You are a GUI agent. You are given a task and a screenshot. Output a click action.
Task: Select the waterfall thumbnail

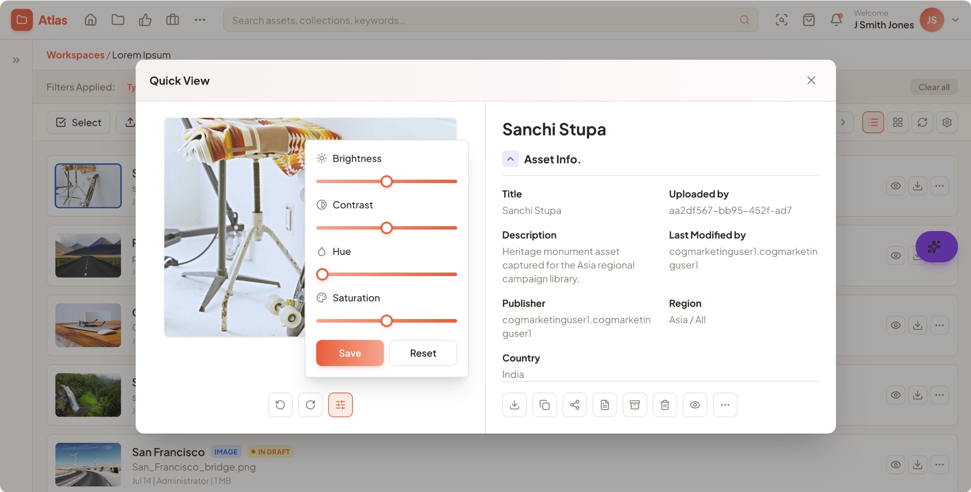pos(88,395)
